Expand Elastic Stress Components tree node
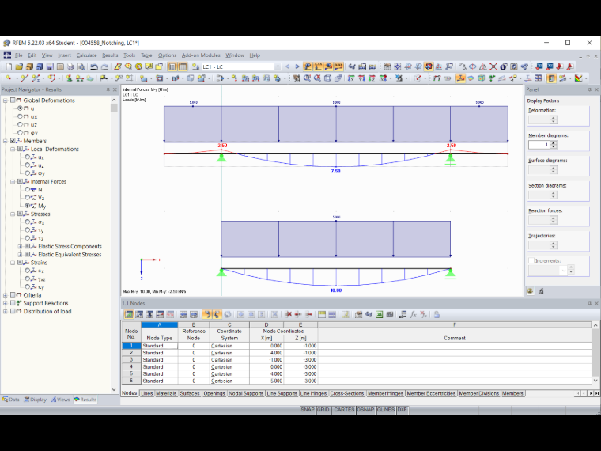Image resolution: width=601 pixels, height=451 pixels. click(x=20, y=246)
